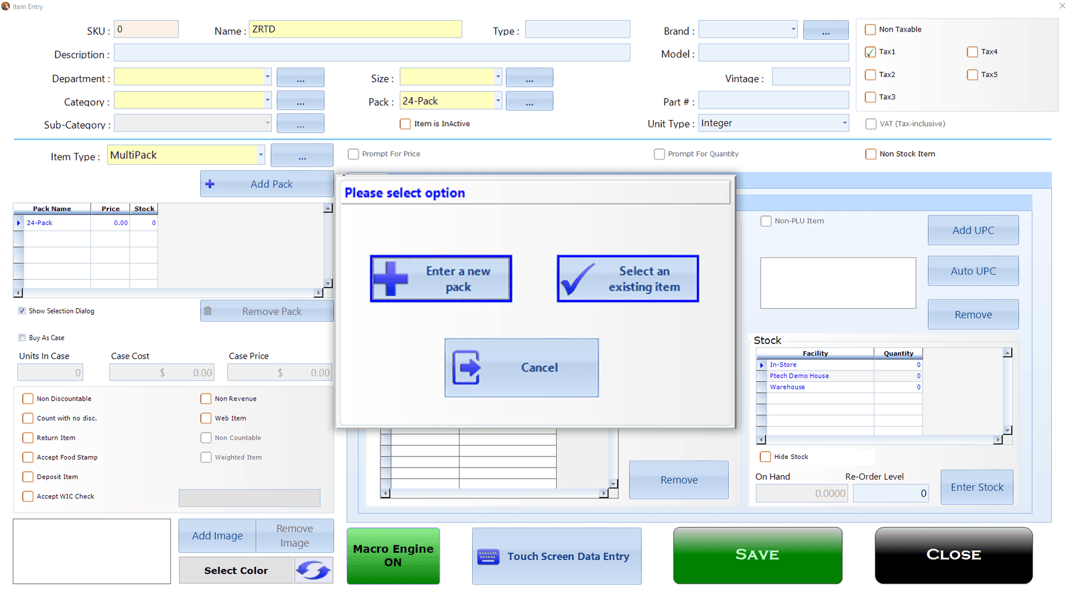Click the checkmark icon on Select an existing item
Viewport: 1072px width, 603px height.
pos(578,279)
